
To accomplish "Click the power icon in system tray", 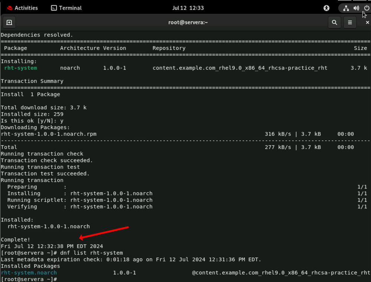I will point(366,8).
